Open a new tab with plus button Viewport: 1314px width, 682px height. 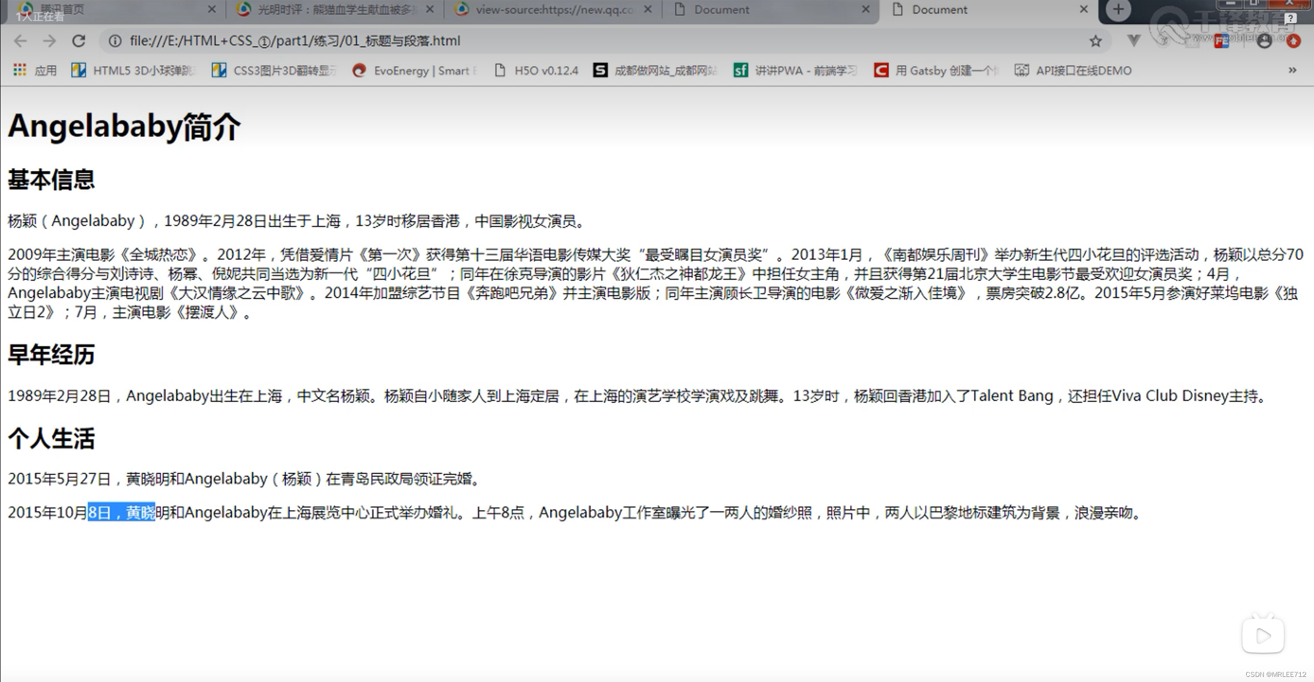(x=1118, y=9)
